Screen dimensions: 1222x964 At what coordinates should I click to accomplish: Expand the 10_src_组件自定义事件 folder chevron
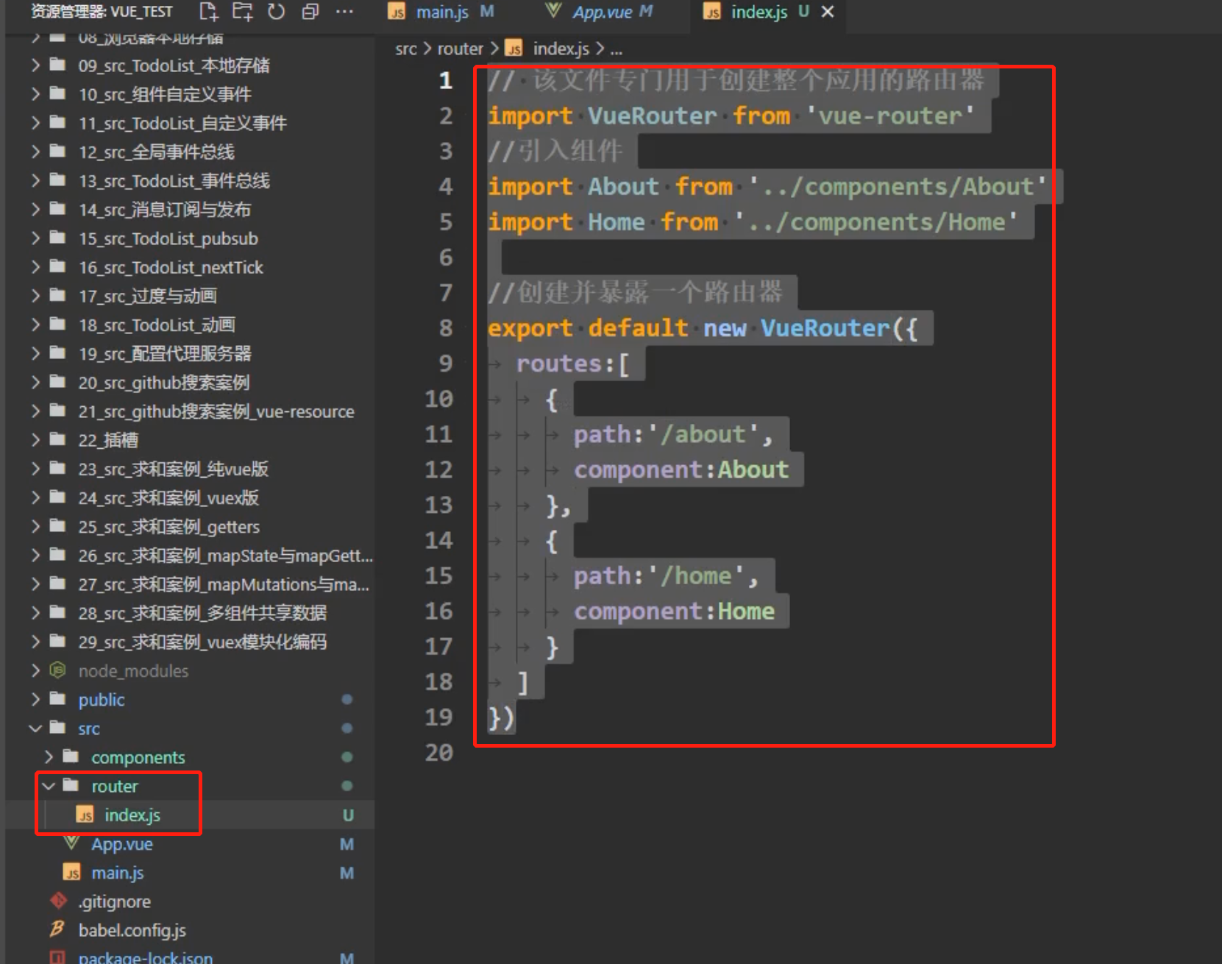click(x=35, y=94)
